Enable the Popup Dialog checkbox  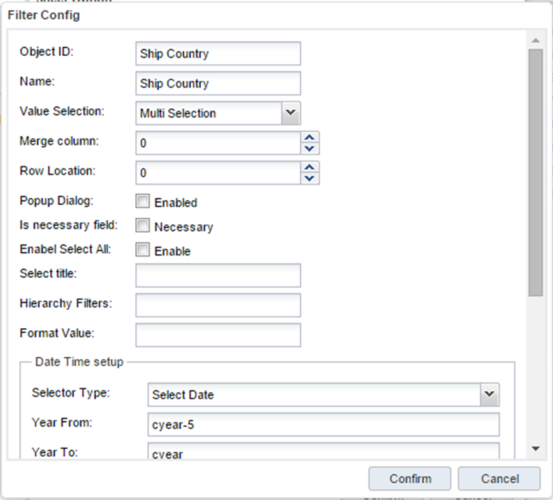[x=143, y=202]
